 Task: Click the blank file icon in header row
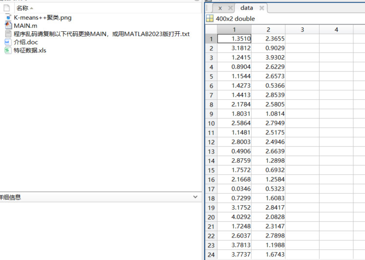[7, 8]
